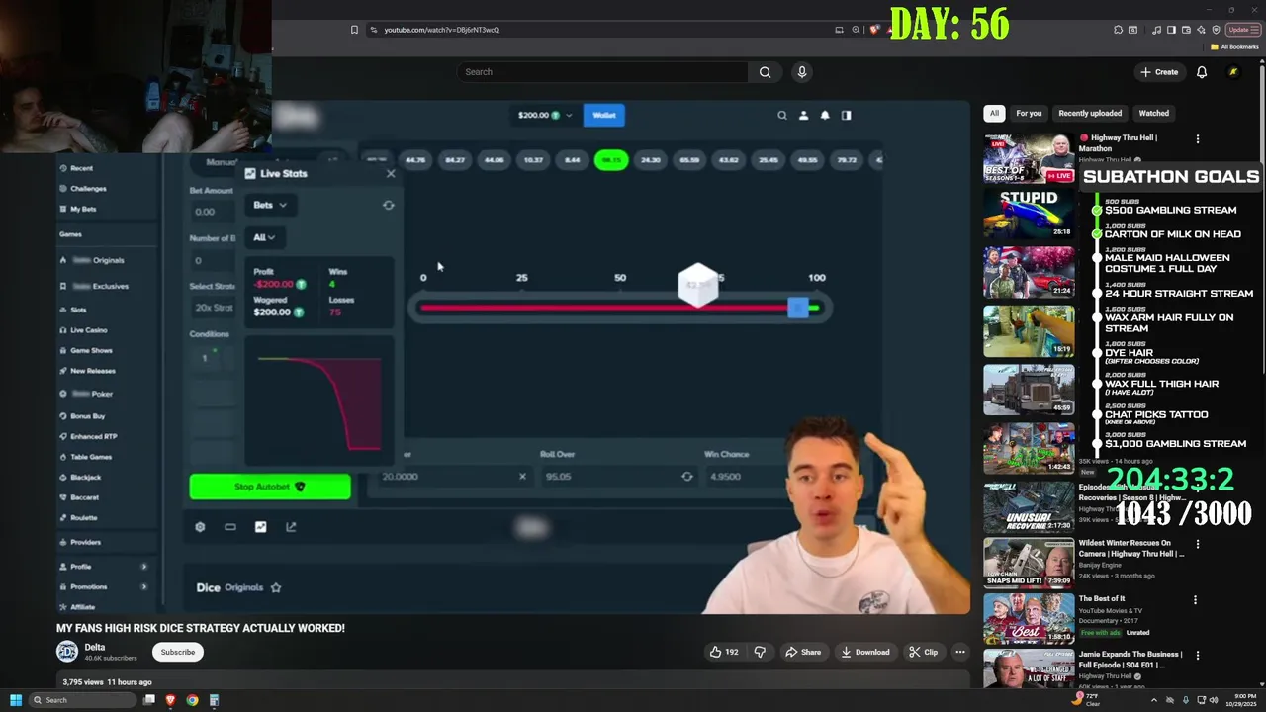This screenshot has width=1266, height=712.
Task: Select the Recently uploaded filter chip
Action: coord(1090,113)
